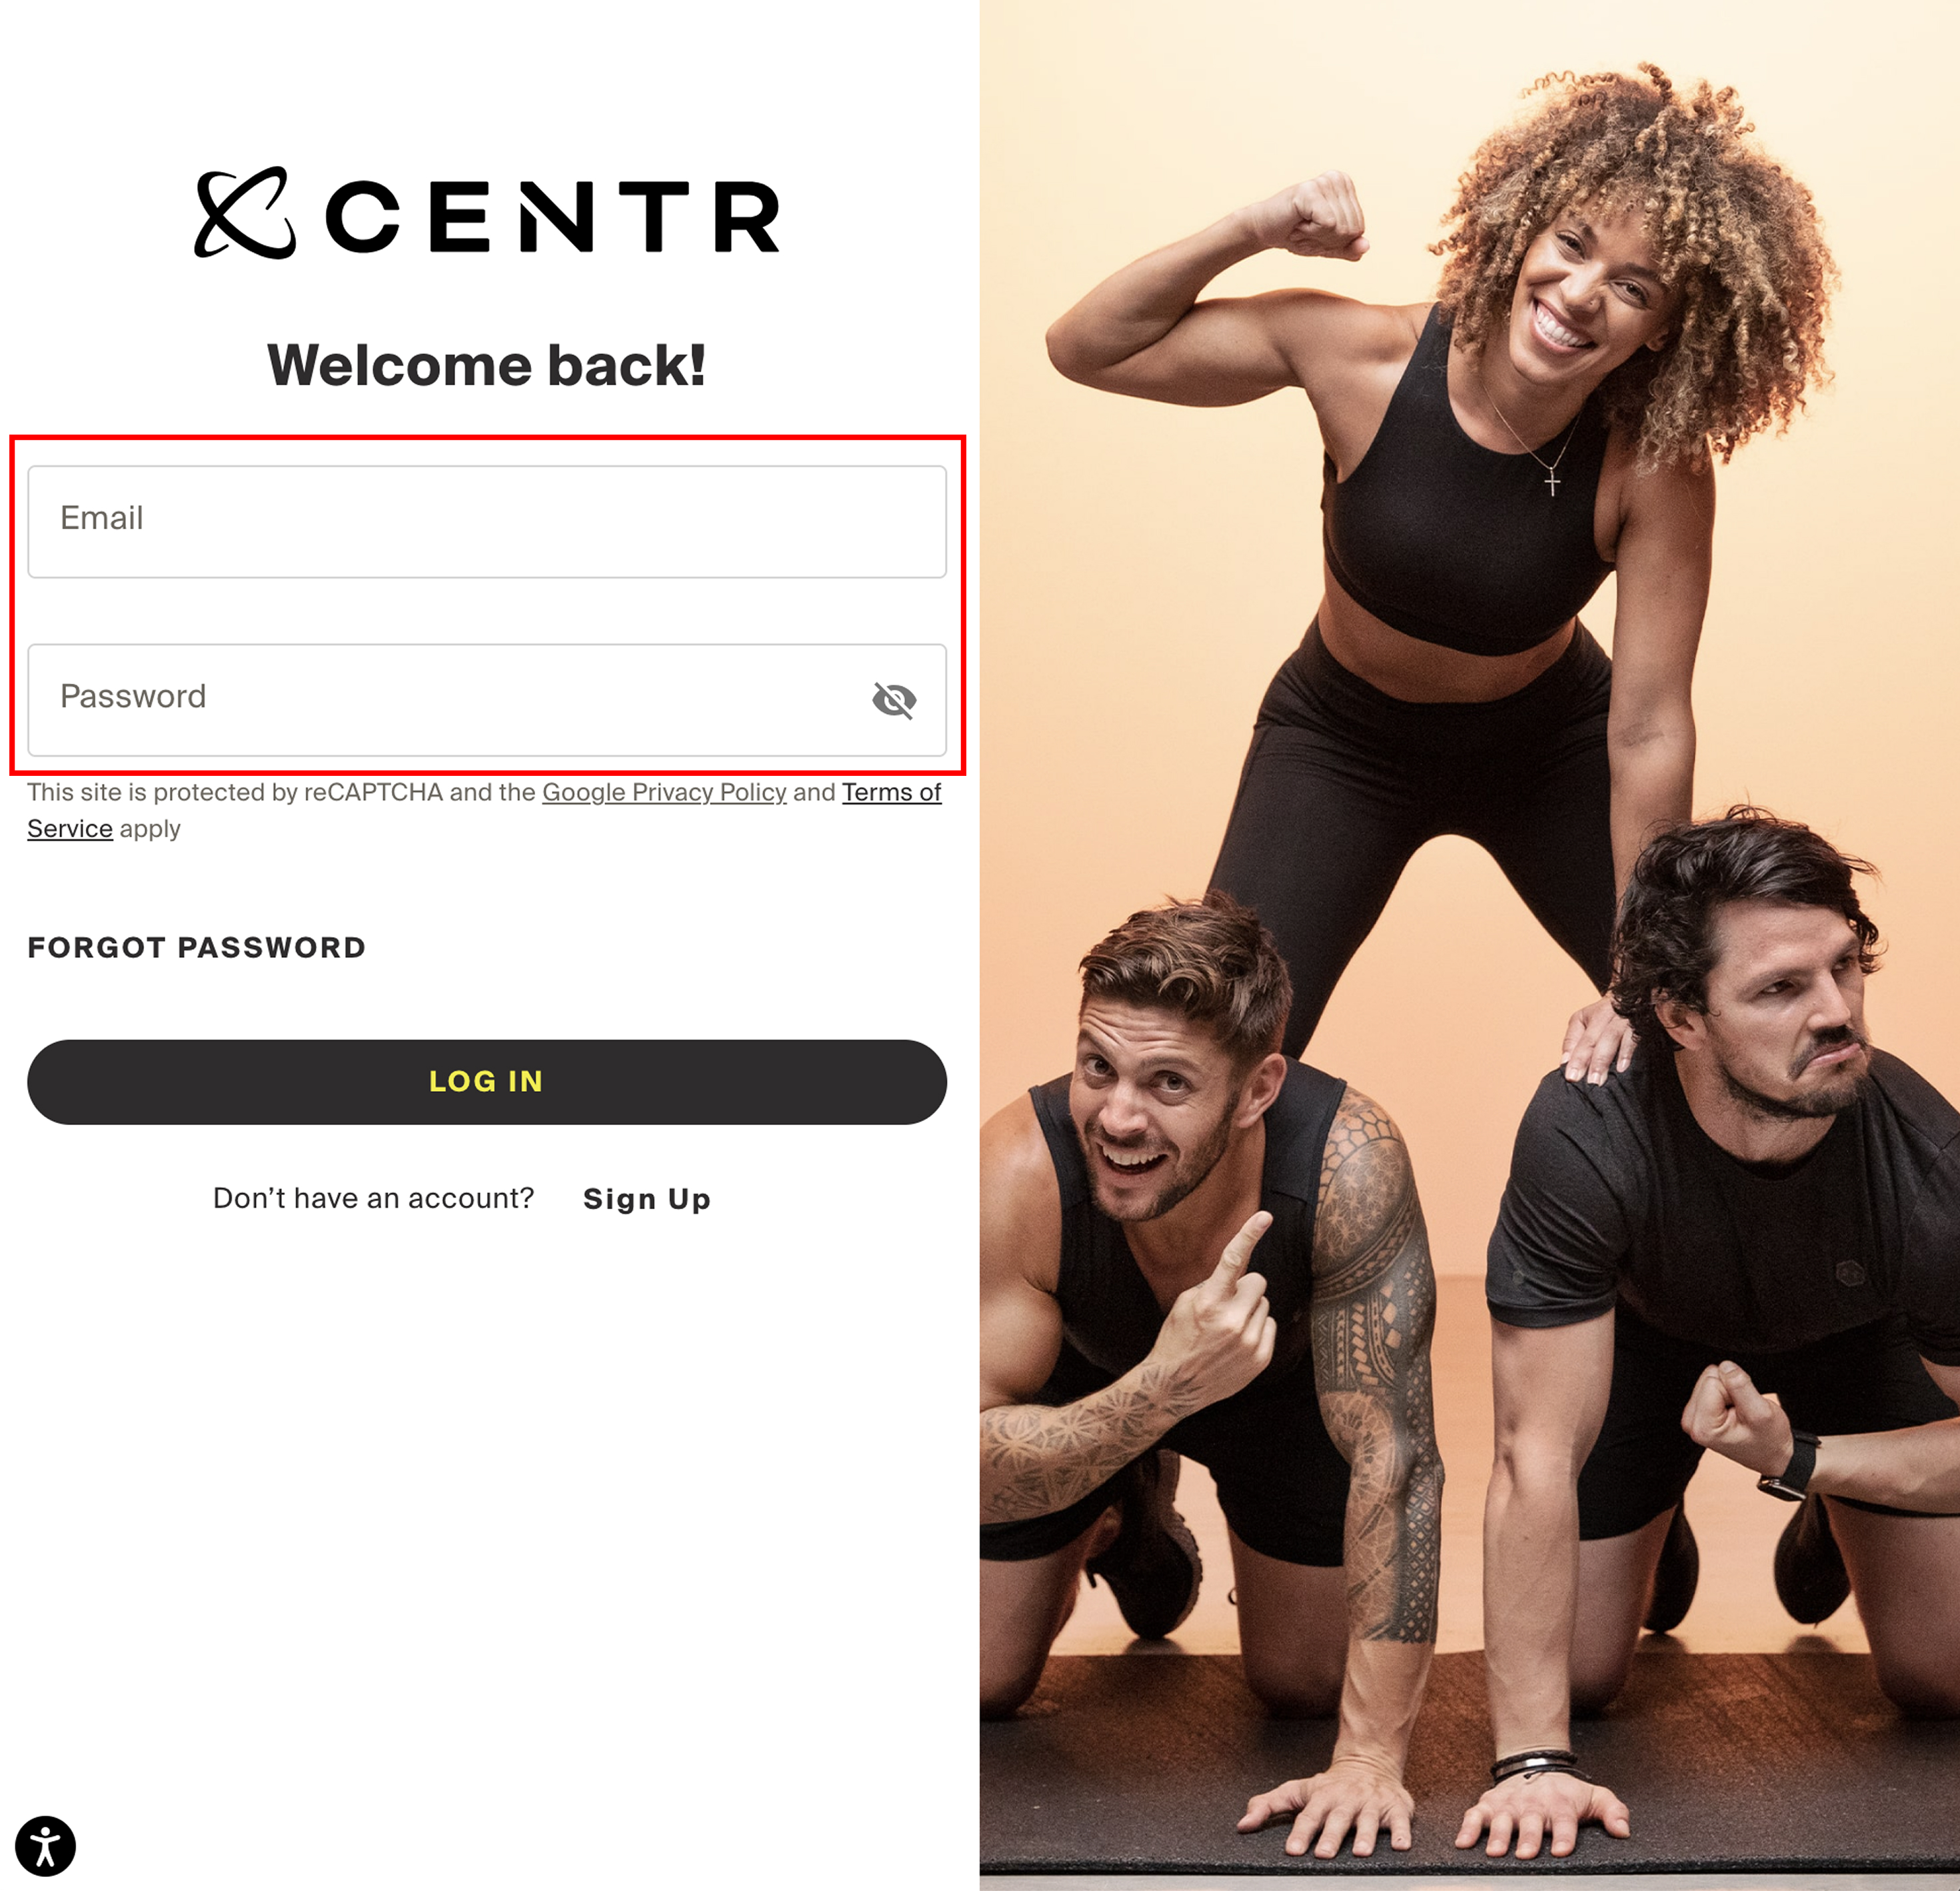This screenshot has height=1891, width=1960.
Task: Select FORGOT PASSWORD
Action: point(197,947)
